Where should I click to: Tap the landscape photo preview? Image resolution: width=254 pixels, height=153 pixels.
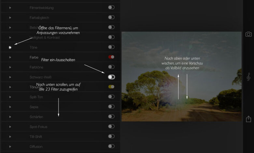click(181, 76)
